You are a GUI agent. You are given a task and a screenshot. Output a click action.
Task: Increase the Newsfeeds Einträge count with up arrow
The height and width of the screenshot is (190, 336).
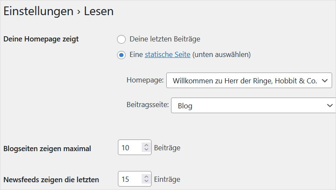pos(146,177)
